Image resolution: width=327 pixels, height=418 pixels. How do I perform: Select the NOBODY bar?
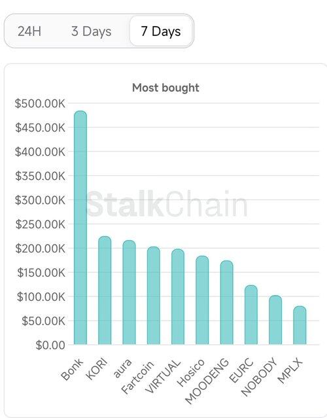[275, 320]
